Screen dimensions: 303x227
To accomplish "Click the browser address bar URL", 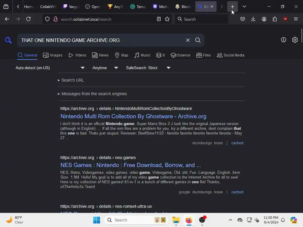I will click(x=86, y=19).
